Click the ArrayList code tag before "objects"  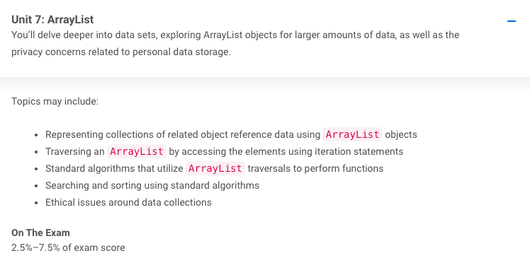(x=353, y=134)
